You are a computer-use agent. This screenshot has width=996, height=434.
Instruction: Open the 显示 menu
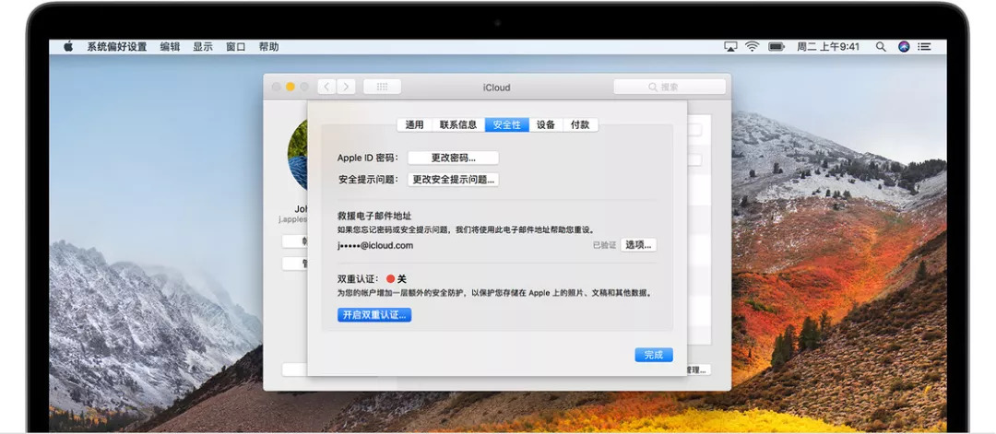203,47
